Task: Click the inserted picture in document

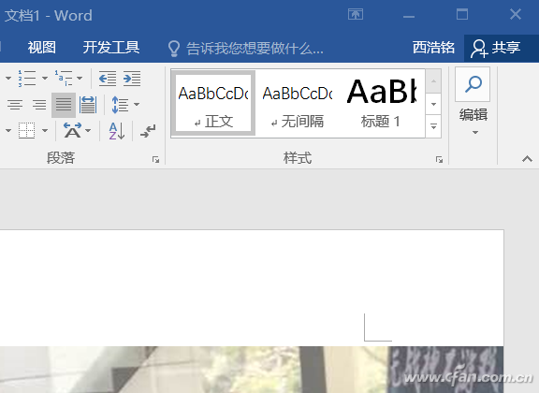Action: (252, 370)
